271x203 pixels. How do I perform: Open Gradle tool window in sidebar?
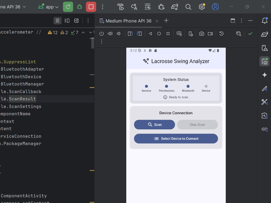264,34
